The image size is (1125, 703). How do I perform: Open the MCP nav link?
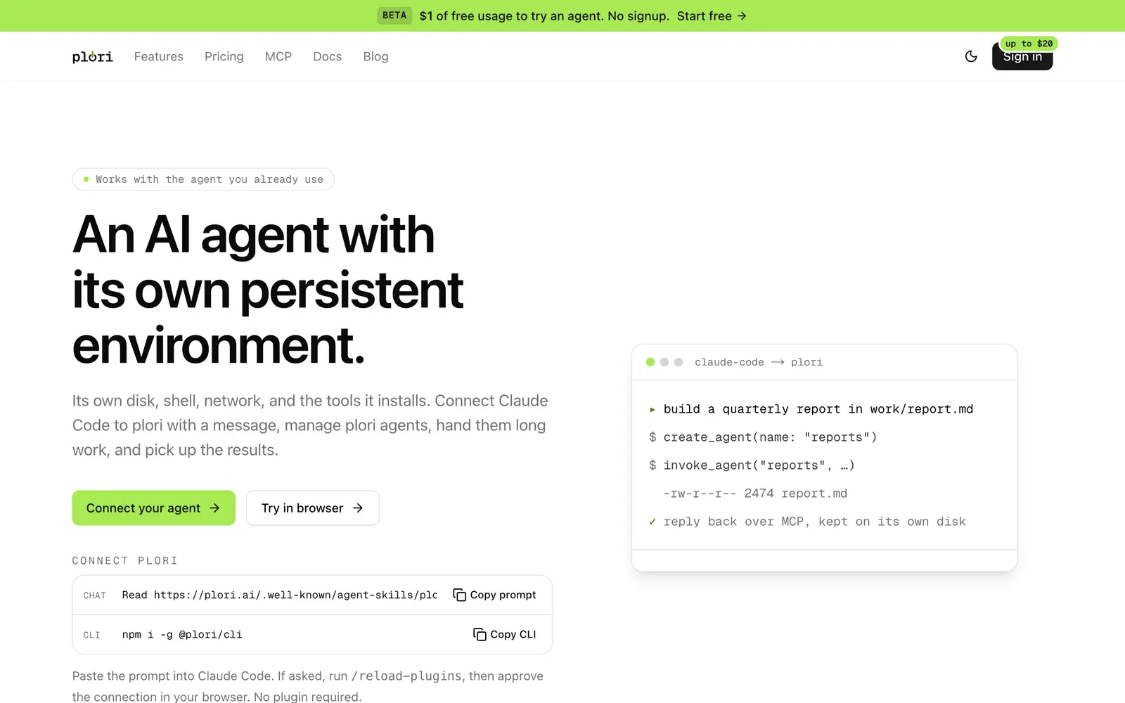click(x=278, y=56)
